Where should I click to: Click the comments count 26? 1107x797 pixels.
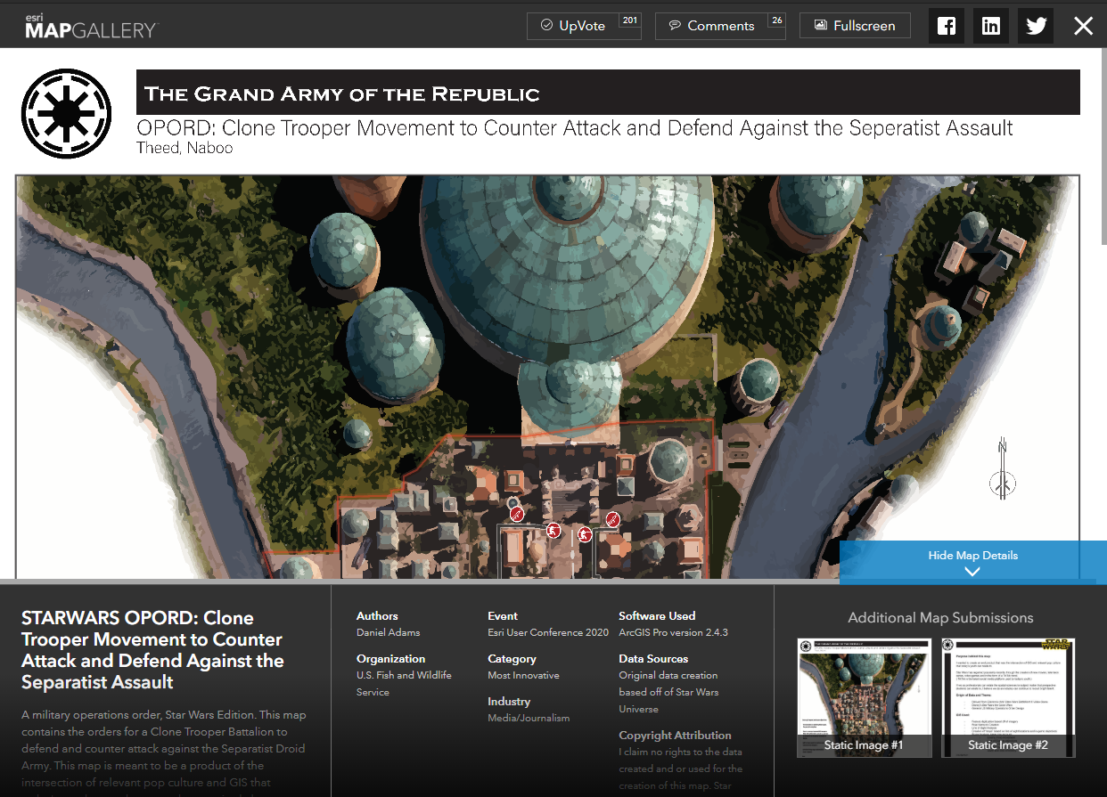pos(776,20)
